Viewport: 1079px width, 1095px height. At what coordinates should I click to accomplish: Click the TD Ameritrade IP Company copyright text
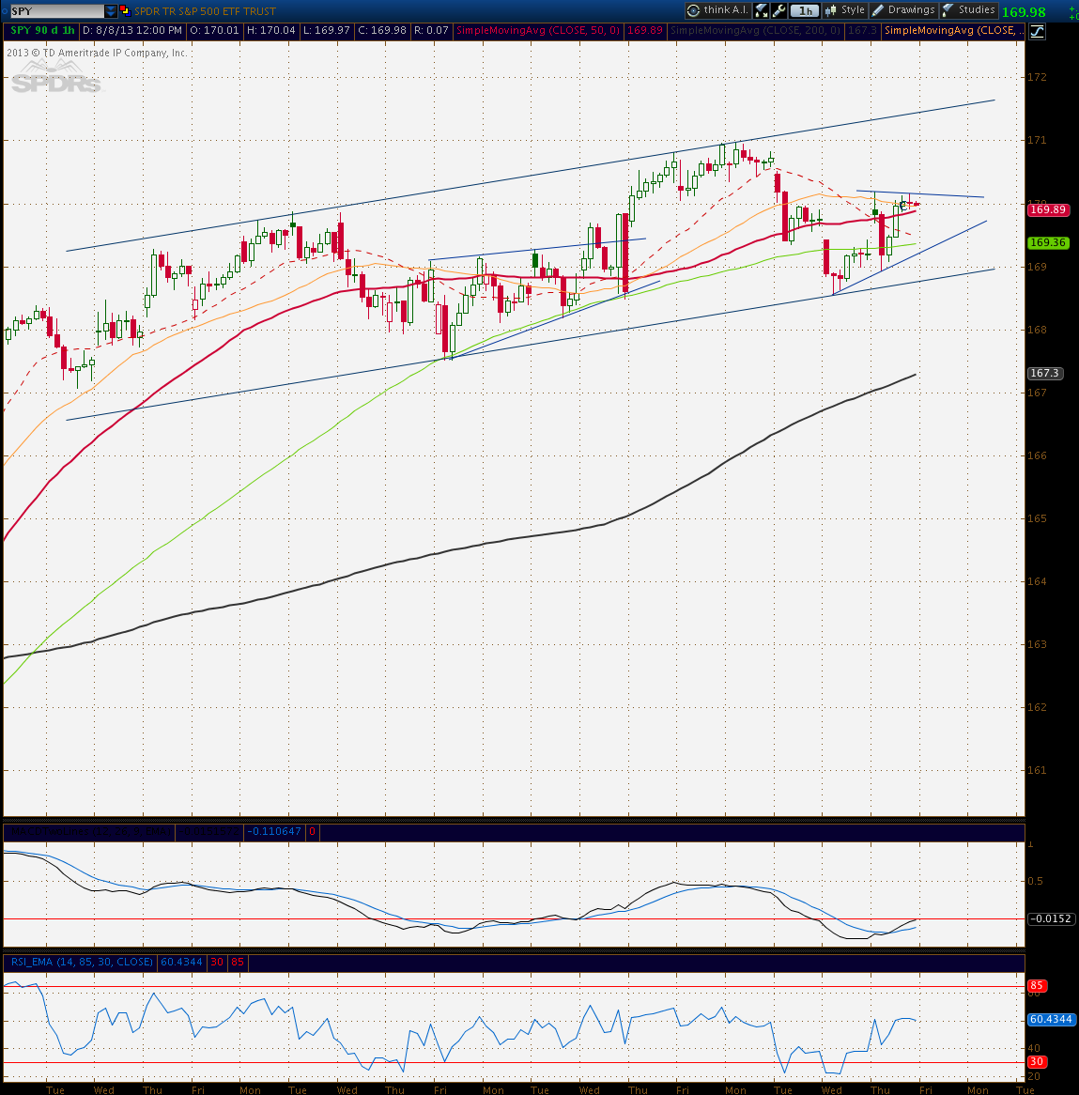97,54
